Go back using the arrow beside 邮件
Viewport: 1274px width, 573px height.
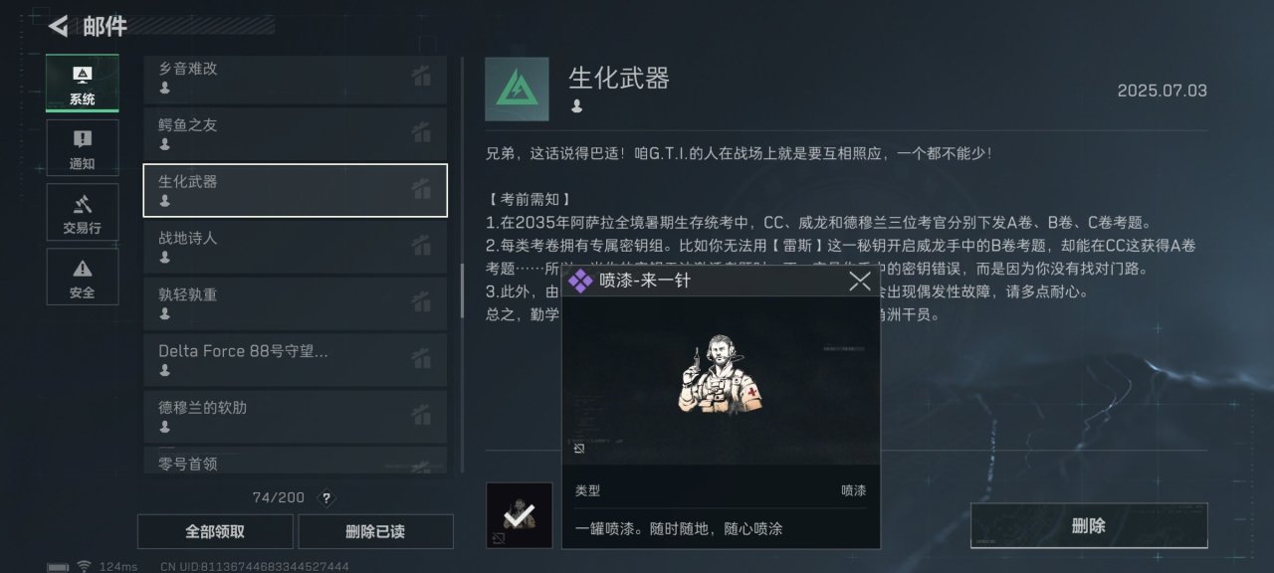click(59, 26)
